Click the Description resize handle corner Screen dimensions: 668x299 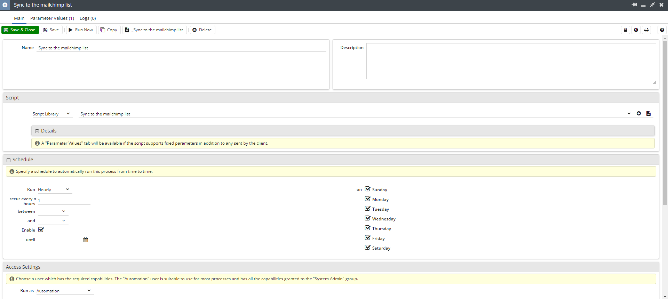pos(654,82)
